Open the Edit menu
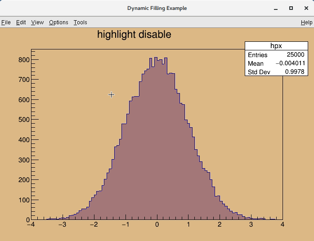 (x=21, y=22)
